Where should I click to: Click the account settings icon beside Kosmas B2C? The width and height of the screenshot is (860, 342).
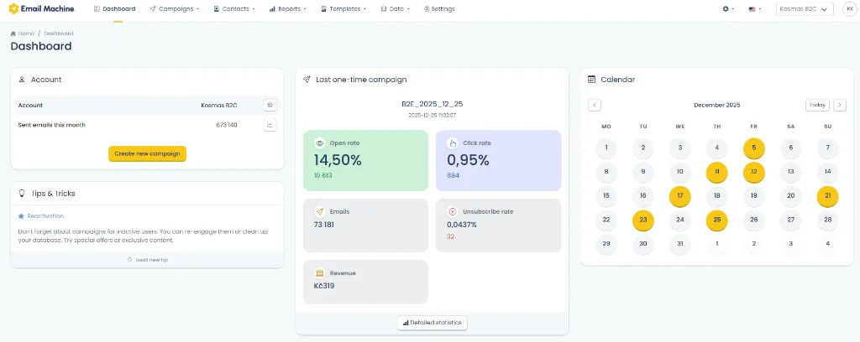tap(270, 105)
